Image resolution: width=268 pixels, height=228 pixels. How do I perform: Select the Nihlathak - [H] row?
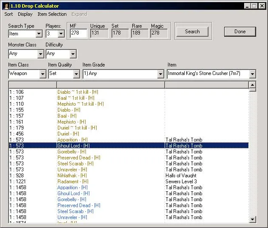(x=72, y=176)
